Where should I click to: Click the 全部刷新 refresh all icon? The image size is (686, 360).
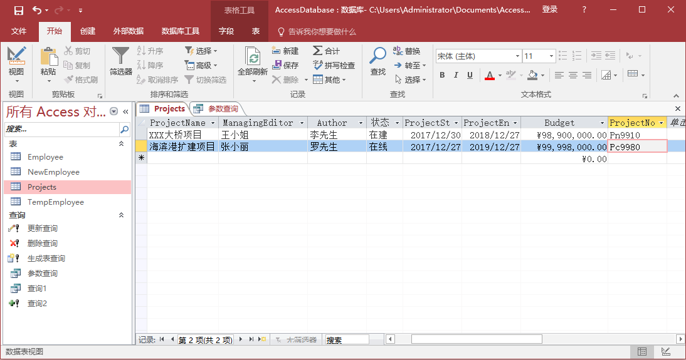[x=253, y=57]
